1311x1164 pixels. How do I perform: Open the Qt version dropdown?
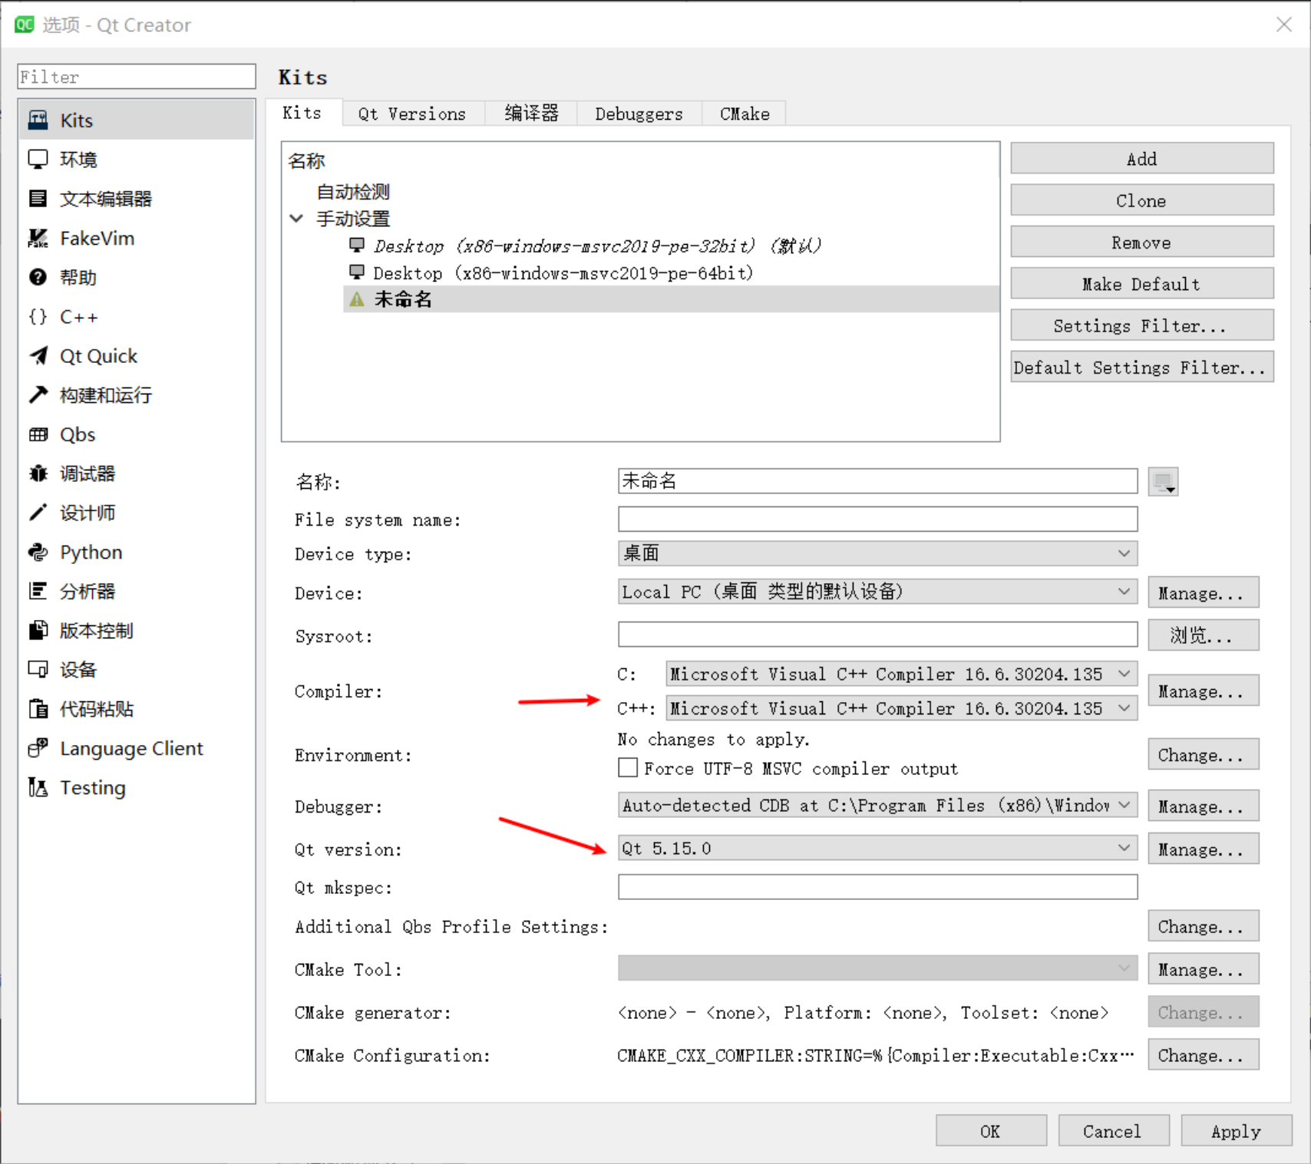coord(877,848)
